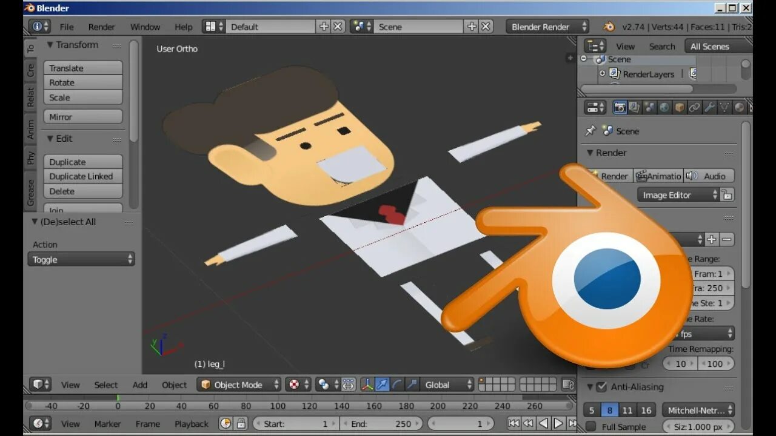Toggle lock camera and layers icon
The image size is (776, 436).
click(568, 385)
